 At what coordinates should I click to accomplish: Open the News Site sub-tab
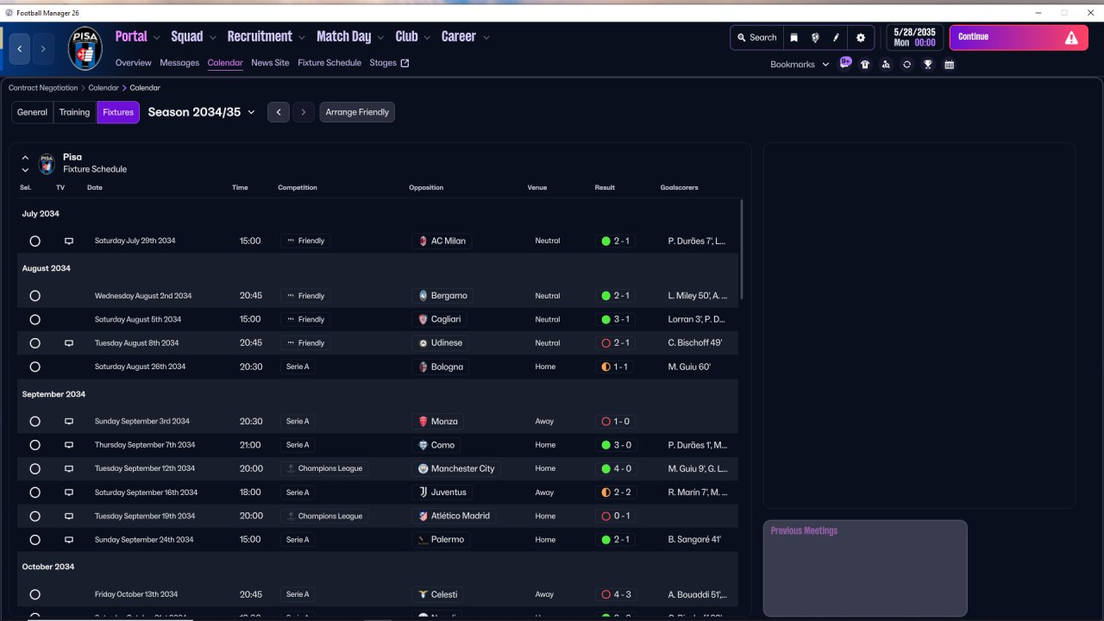coord(270,63)
